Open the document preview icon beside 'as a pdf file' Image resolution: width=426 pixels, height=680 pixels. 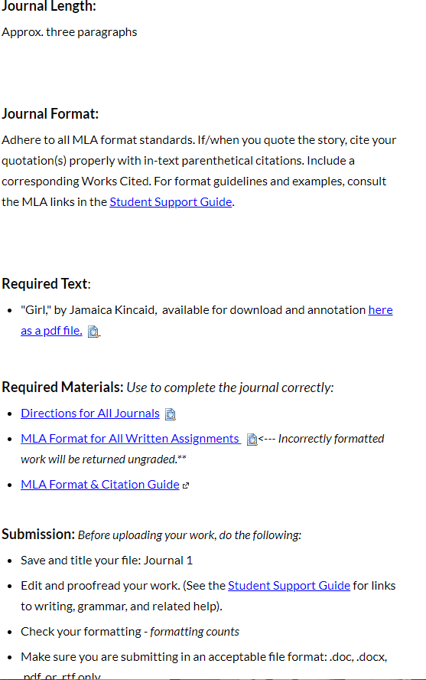pyautogui.click(x=93, y=332)
